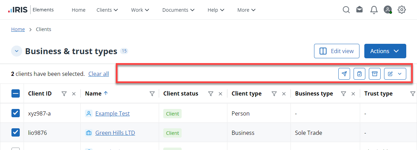417x150 pixels.
Task: Open the Documents menu
Action: tap(178, 10)
